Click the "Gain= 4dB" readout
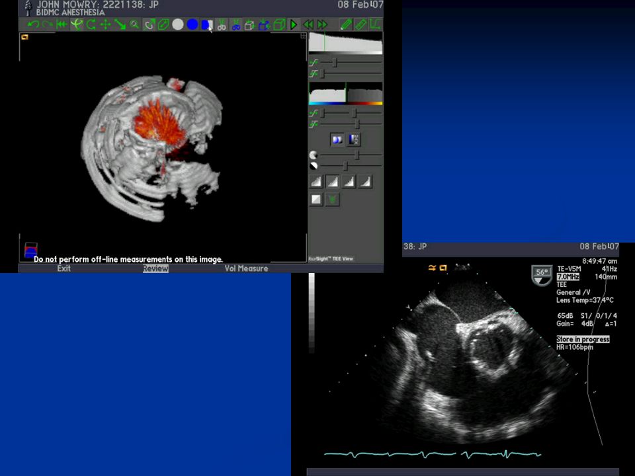Viewport: 635px width, 476px height. point(575,324)
